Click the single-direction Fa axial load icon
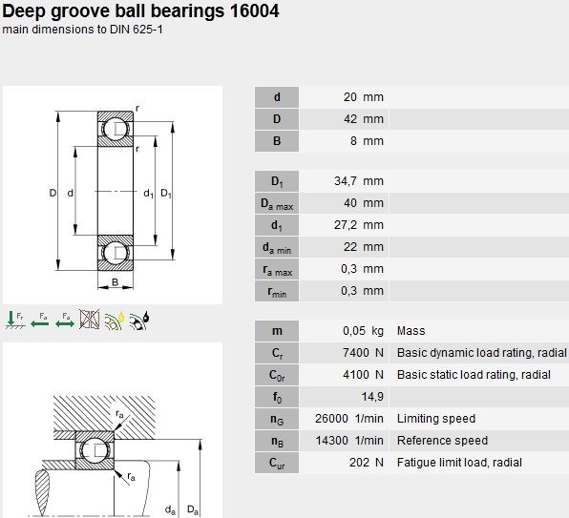The image size is (569, 518). pos(39,321)
